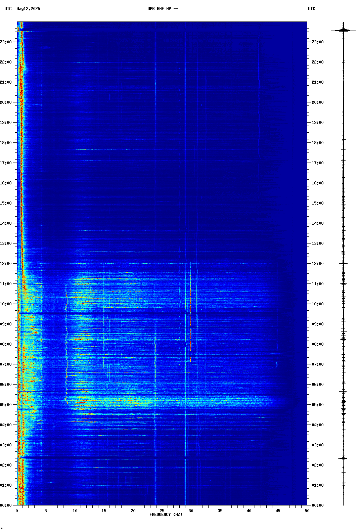Click the 14:00 label on left axis
The image size is (358, 532).
6,223
